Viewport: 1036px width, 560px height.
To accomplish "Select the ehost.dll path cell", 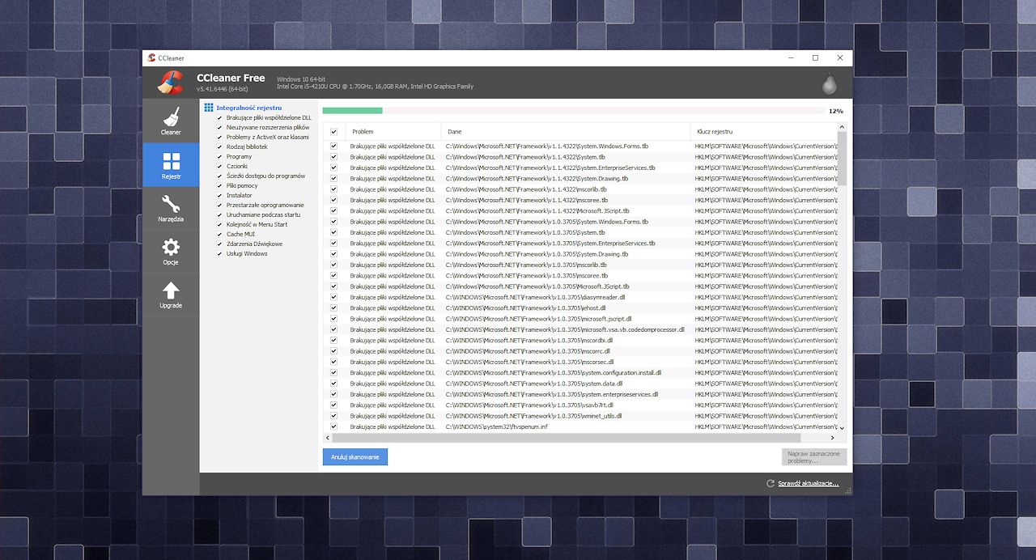I will pyautogui.click(x=525, y=308).
